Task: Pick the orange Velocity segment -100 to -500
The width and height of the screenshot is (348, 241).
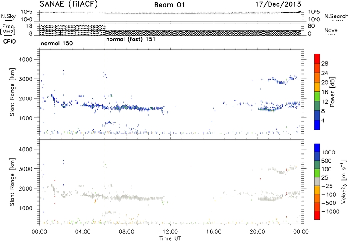Action: tap(317, 198)
